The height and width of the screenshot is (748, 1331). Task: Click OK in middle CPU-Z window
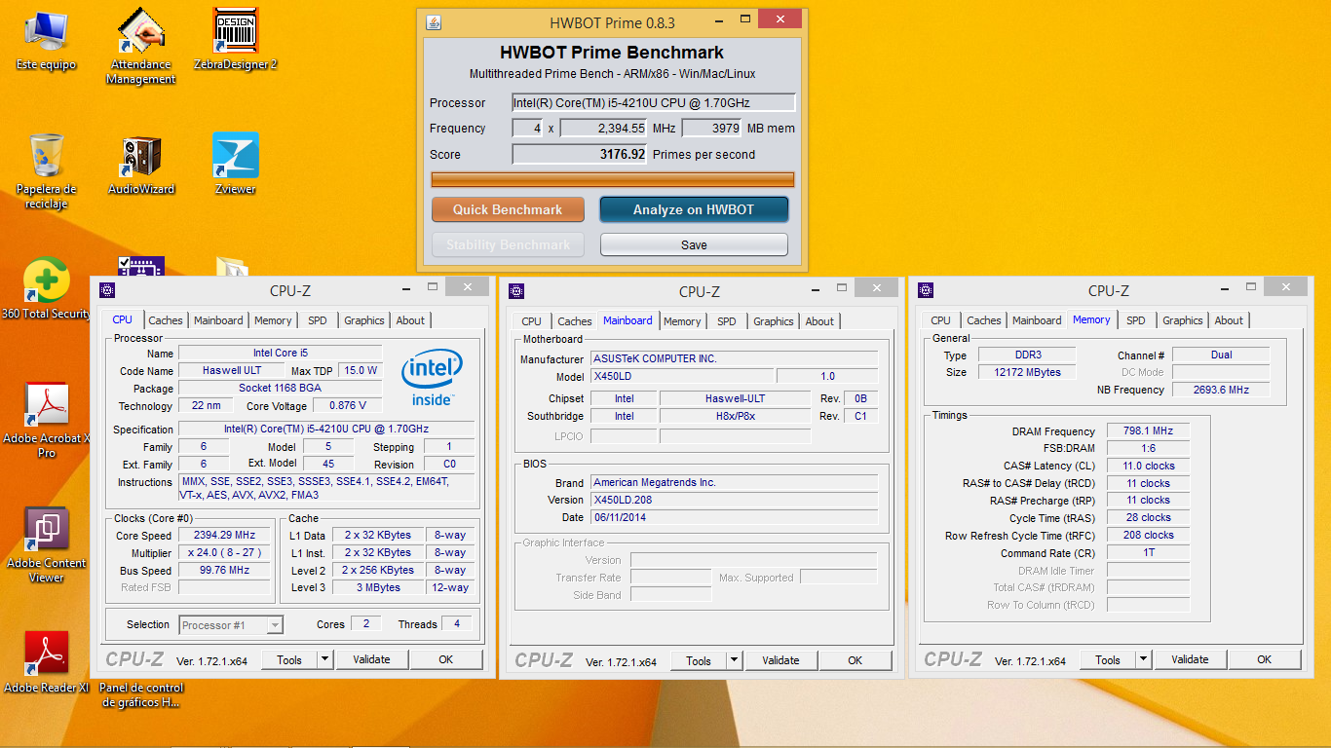(855, 660)
